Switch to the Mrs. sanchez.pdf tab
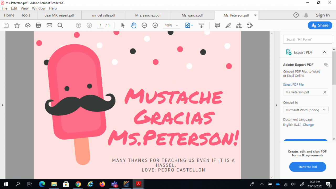 pos(148,15)
